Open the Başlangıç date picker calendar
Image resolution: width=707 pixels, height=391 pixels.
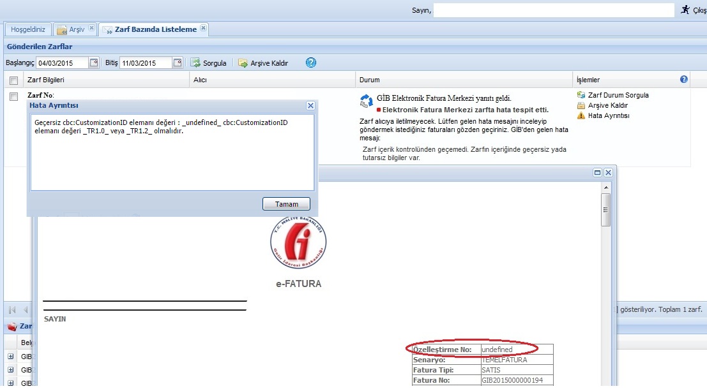(94, 63)
